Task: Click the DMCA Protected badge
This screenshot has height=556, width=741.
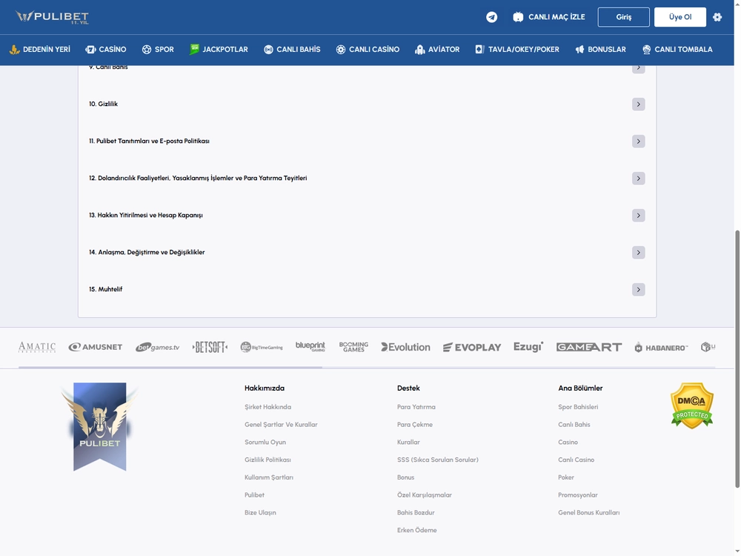Action: click(x=692, y=406)
